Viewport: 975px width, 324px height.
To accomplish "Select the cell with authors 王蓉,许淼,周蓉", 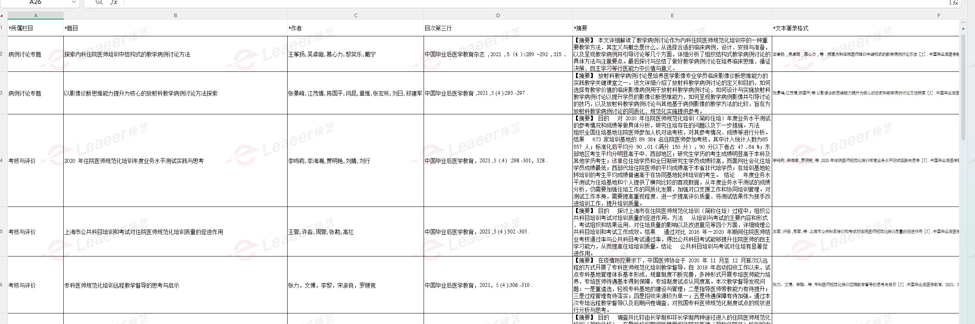I will tap(355, 232).
